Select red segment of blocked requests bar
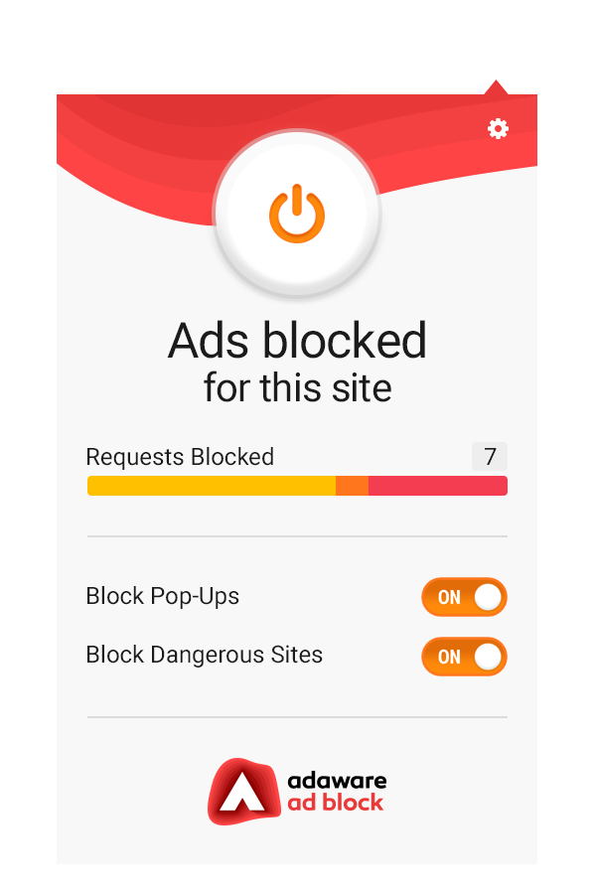The height and width of the screenshot is (894, 596). (x=438, y=486)
